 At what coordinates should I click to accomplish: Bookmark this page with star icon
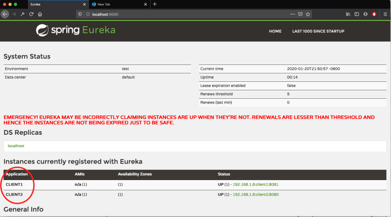tap(308, 14)
